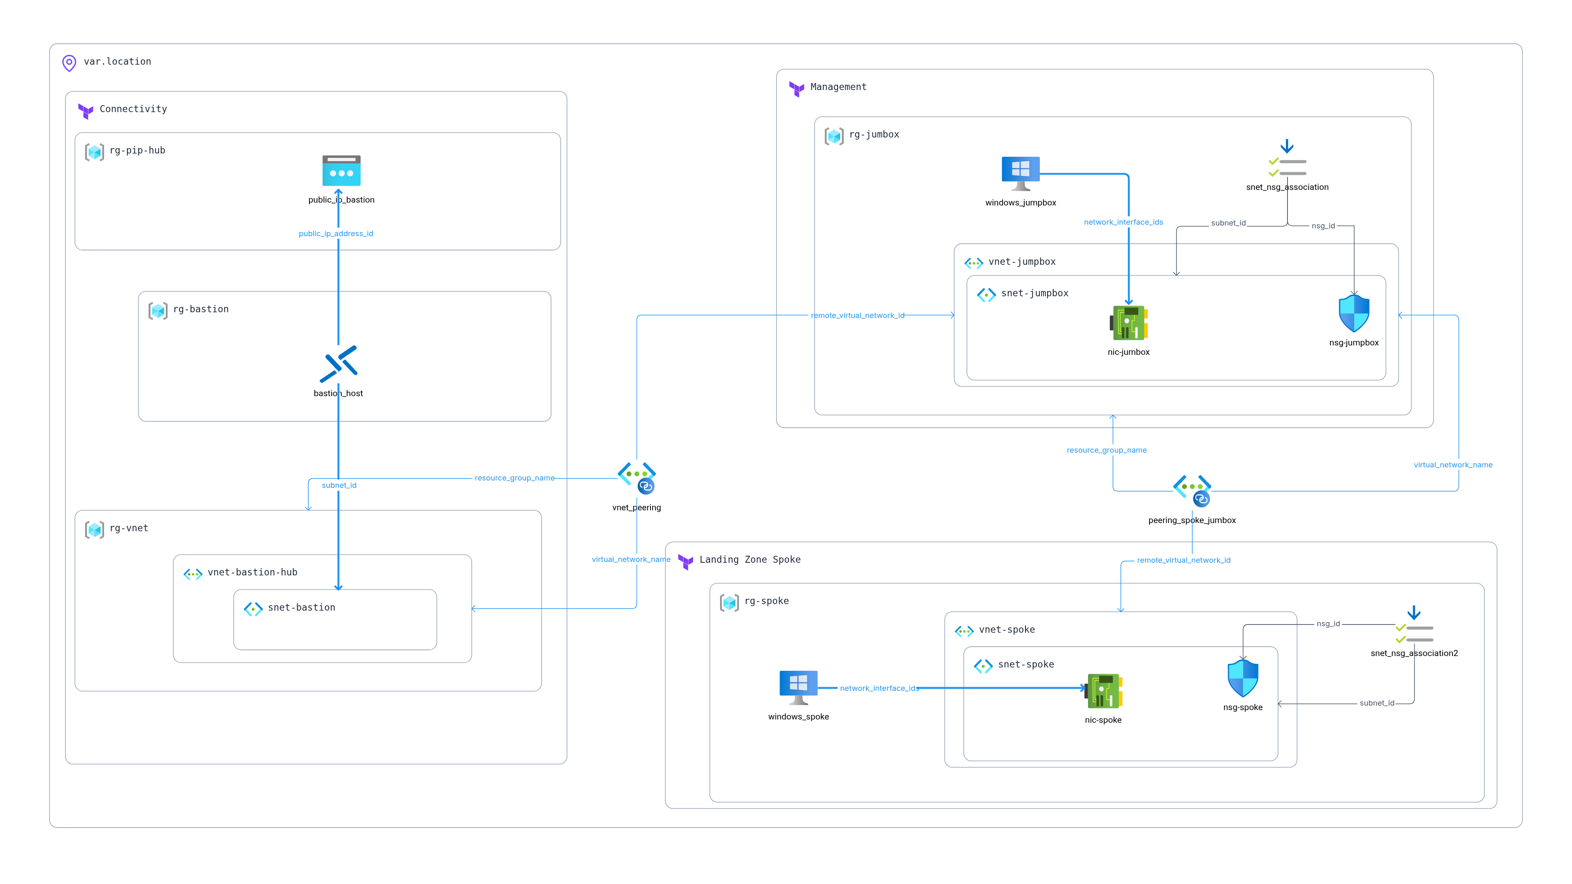Click the public_ip_bastion caption text
The height and width of the screenshot is (884, 1572).
pyautogui.click(x=341, y=200)
